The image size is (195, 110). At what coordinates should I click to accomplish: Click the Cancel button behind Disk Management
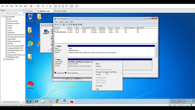tap(77, 78)
